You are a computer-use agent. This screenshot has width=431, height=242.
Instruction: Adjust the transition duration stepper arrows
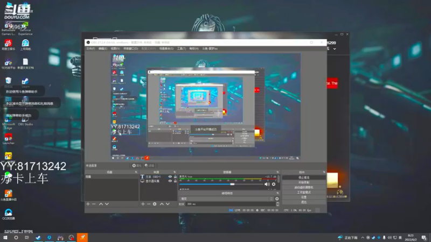pyautogui.click(x=277, y=204)
